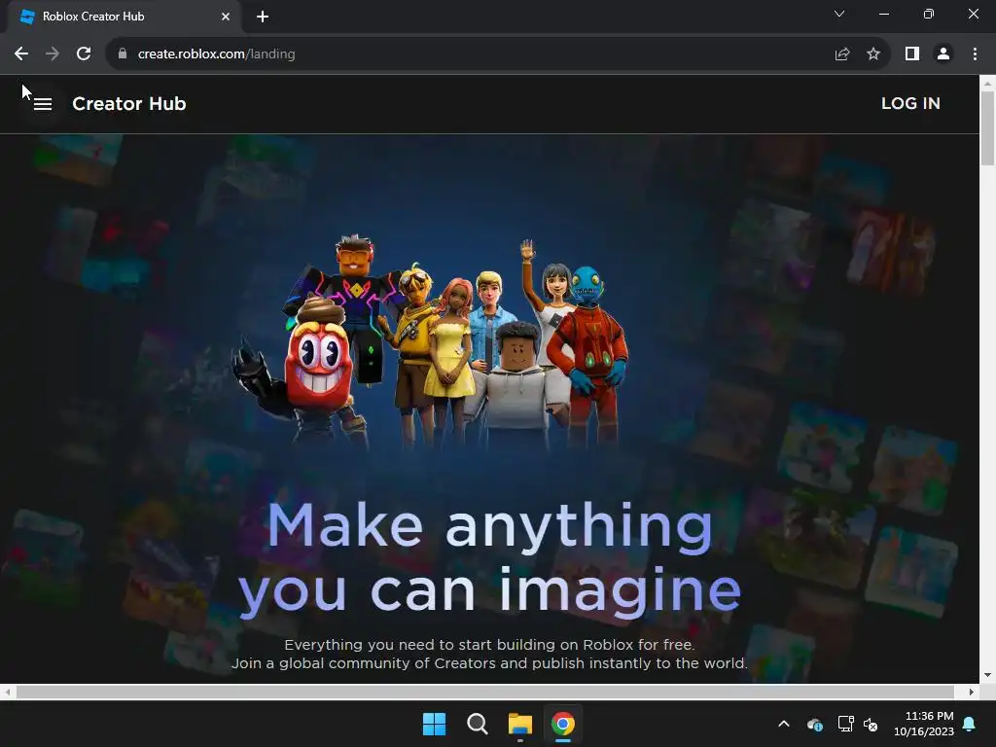This screenshot has height=747, width=996.
Task: Minimize the Chrome window
Action: [883, 14]
